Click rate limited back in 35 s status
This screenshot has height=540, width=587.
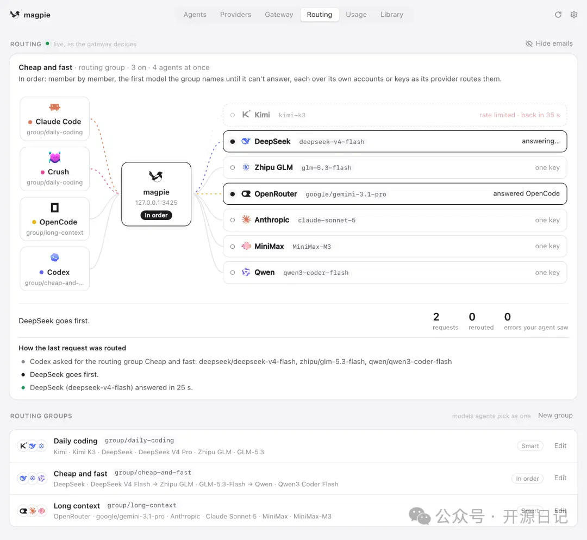click(519, 115)
